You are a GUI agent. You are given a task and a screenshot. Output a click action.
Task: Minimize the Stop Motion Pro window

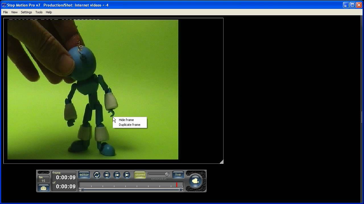(x=346, y=5)
